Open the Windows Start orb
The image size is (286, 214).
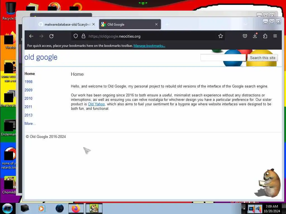(x=7, y=208)
